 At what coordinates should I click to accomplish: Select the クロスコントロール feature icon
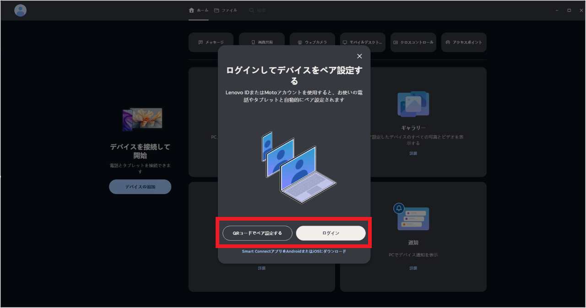coord(413,42)
